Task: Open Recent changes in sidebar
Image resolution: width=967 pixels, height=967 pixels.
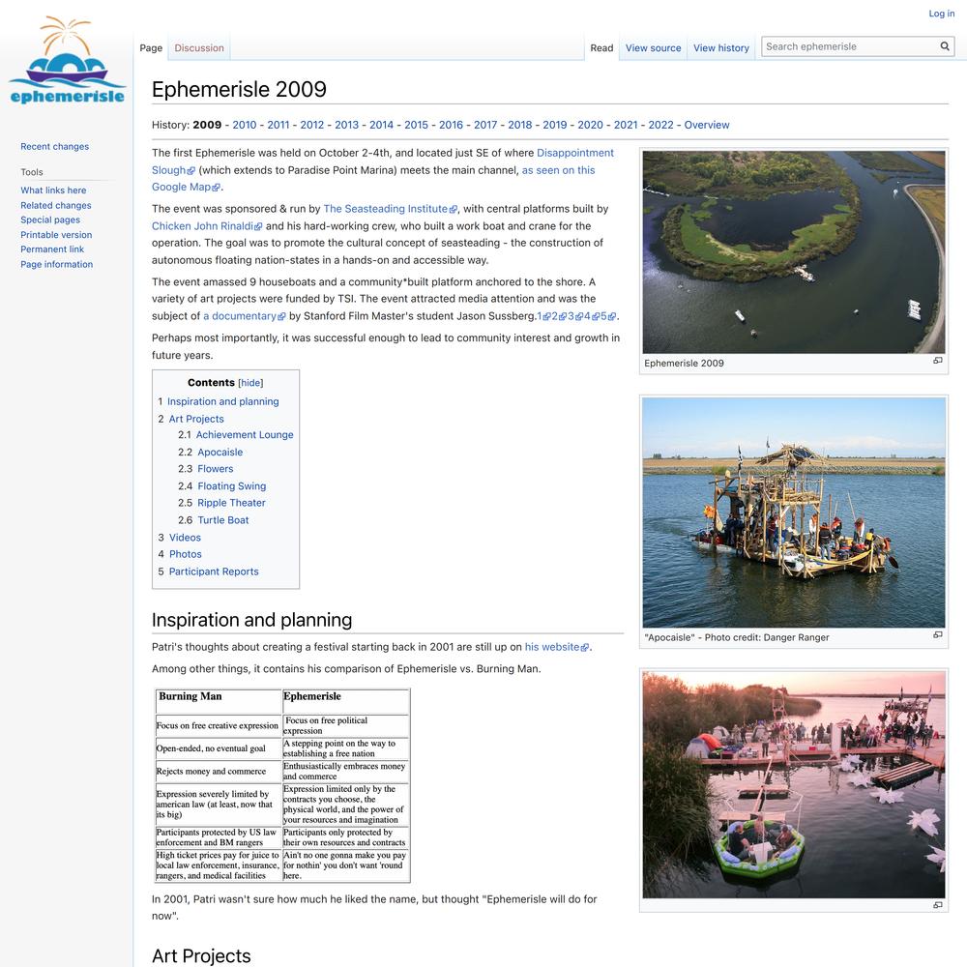Action: pos(54,147)
